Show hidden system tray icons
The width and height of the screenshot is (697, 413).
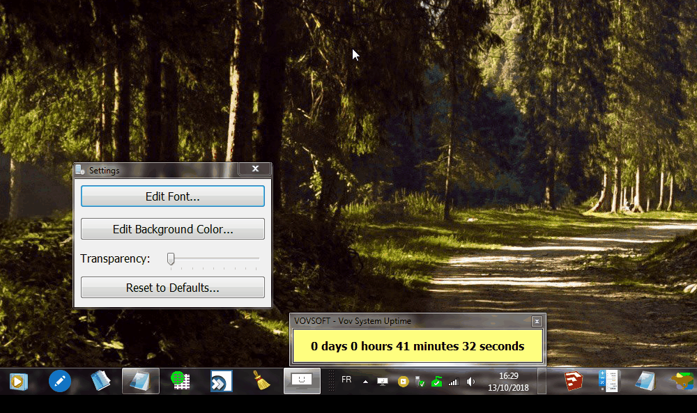(365, 382)
